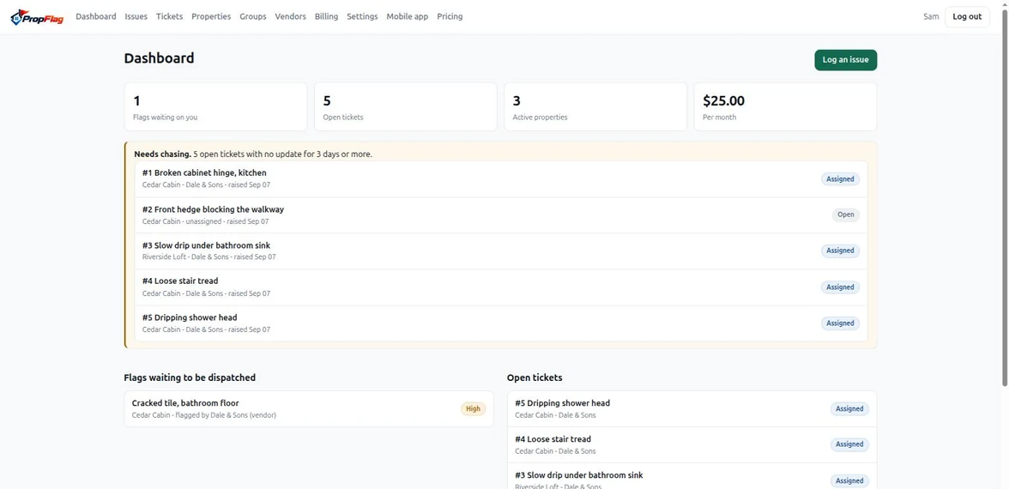
Task: Open the Billing page
Action: coord(326,17)
